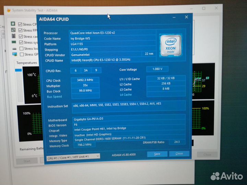Click the Stress local disks icon
This screenshot has height=185, width=247.
14,49
